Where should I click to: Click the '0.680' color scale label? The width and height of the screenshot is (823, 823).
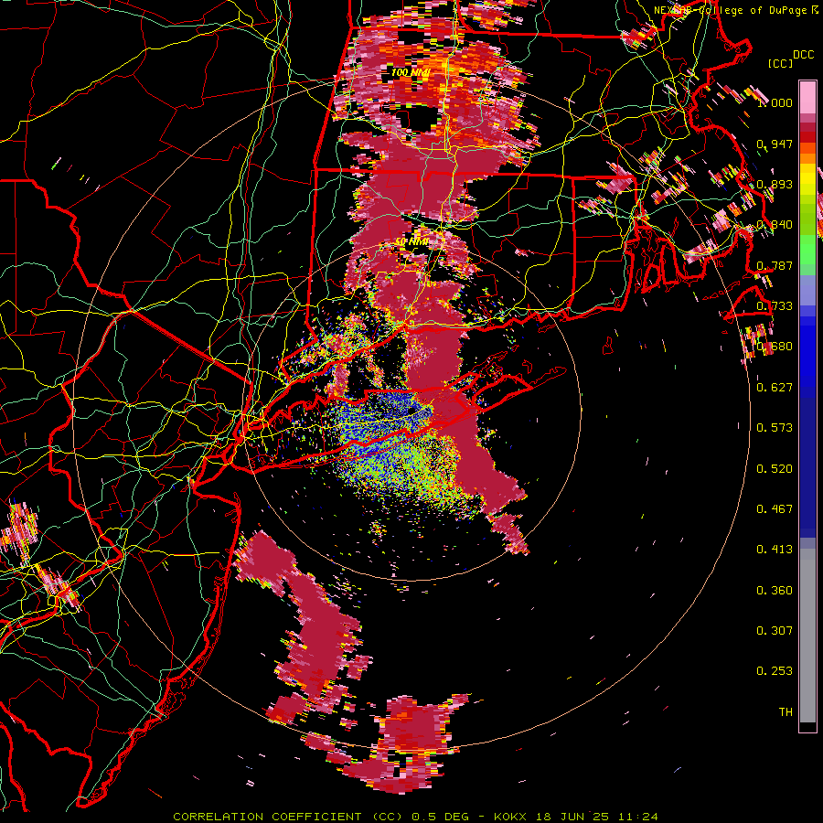[x=775, y=347]
